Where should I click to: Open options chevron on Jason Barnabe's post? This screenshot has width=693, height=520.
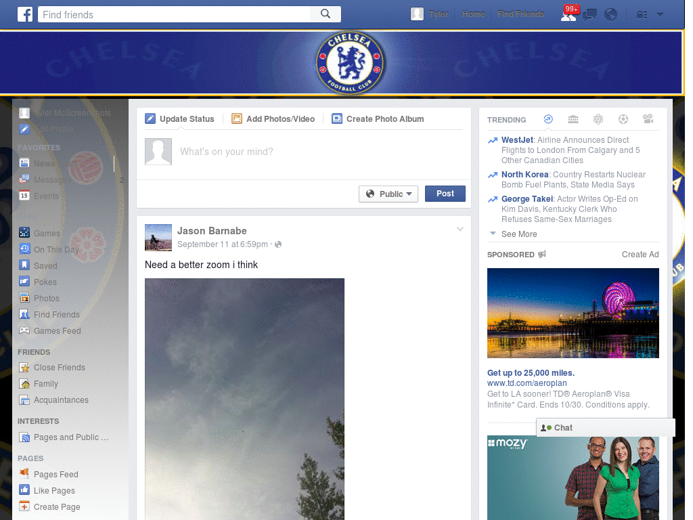(460, 229)
